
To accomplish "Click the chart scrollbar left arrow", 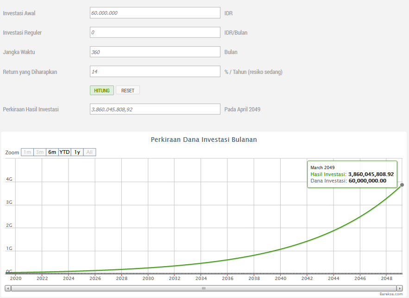I will 8,288.
